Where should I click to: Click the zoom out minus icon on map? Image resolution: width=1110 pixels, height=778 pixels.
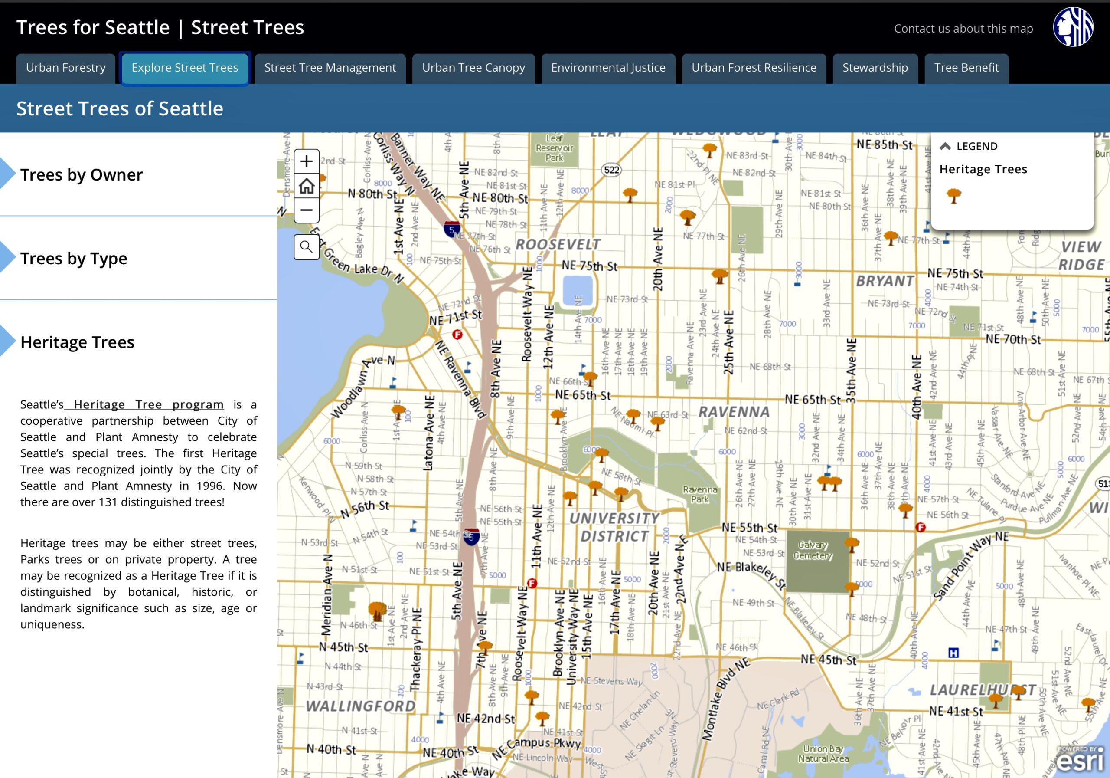pyautogui.click(x=307, y=210)
